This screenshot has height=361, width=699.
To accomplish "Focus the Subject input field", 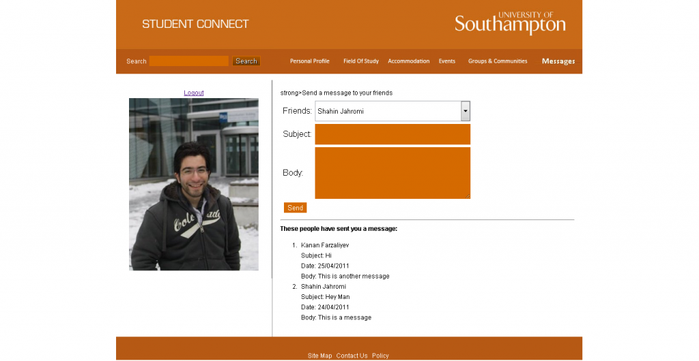I will point(393,134).
